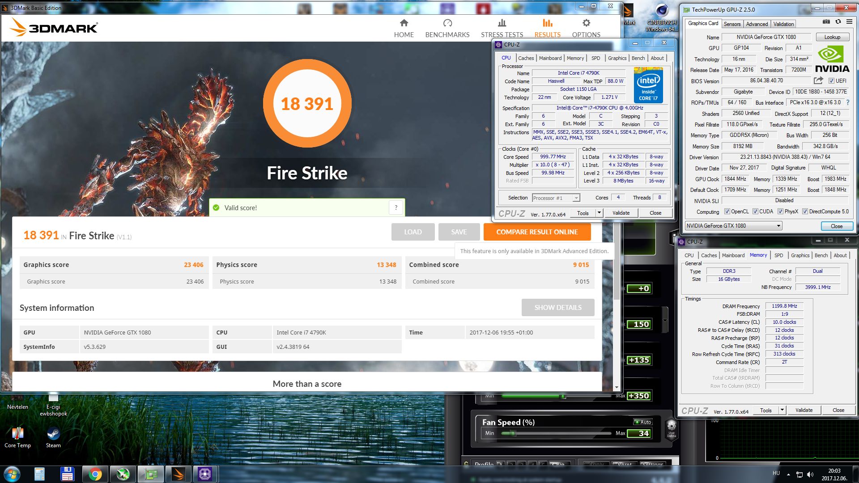The width and height of the screenshot is (859, 483).
Task: Switch to the Mainboard tab in CPU-Z
Action: coord(550,58)
